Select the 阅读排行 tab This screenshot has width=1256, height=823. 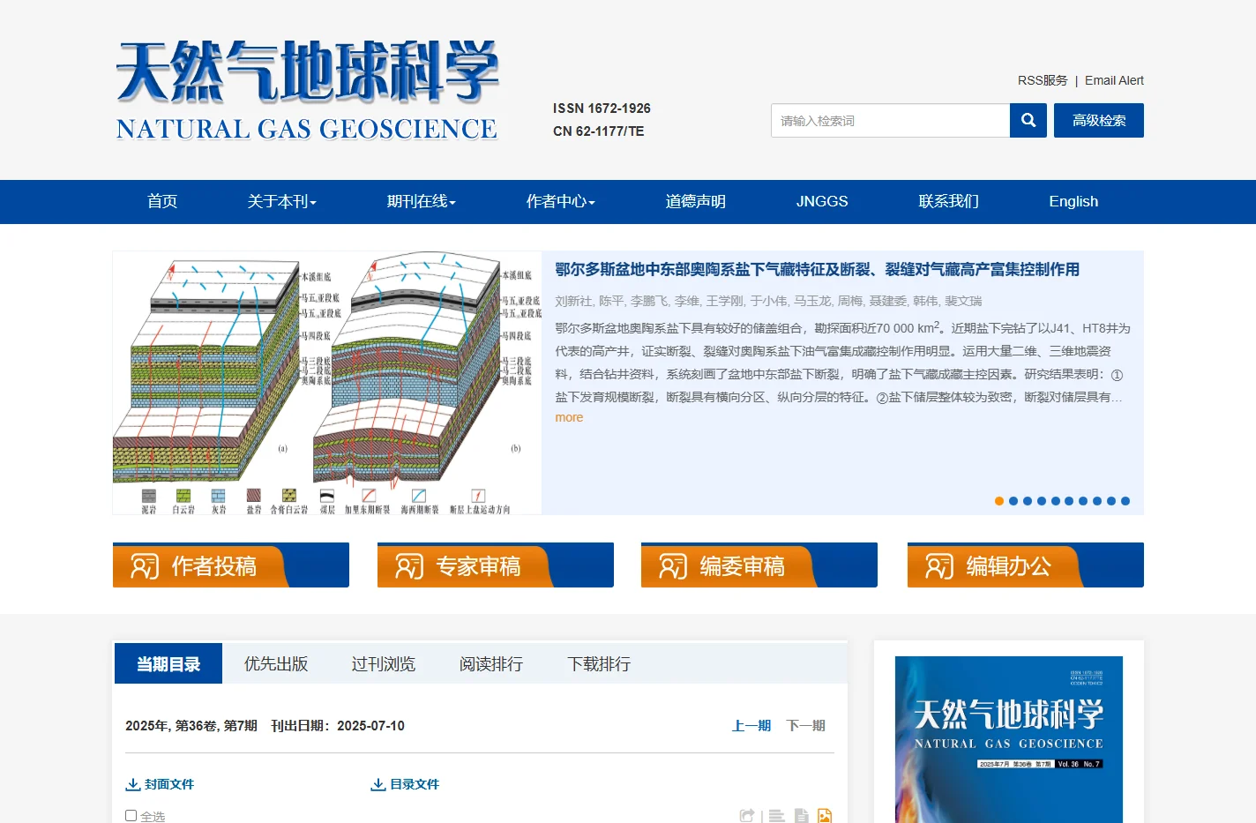coord(491,663)
